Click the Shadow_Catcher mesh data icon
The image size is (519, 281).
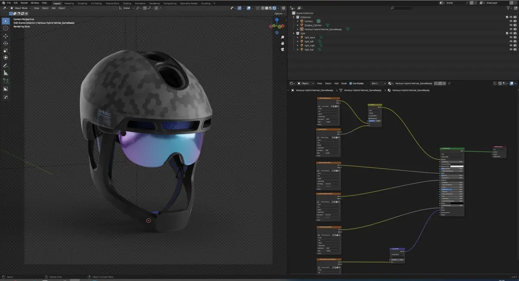(327, 25)
